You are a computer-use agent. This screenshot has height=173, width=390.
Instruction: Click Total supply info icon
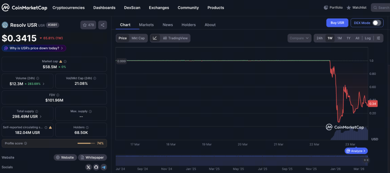[37, 112]
